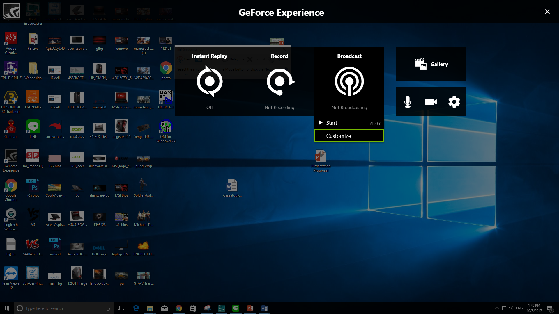Open the Gallery tile
This screenshot has width=559, height=314.
pyautogui.click(x=431, y=64)
